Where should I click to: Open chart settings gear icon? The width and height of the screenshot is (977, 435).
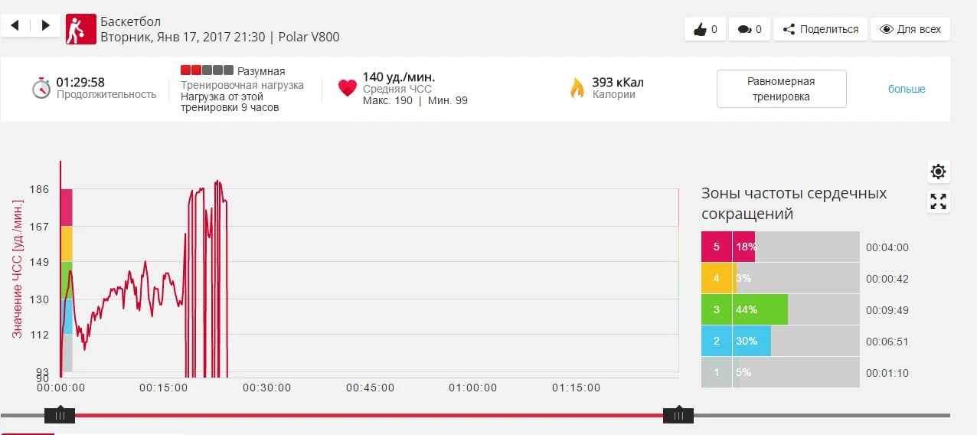coord(938,172)
